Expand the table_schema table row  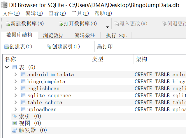16,102
